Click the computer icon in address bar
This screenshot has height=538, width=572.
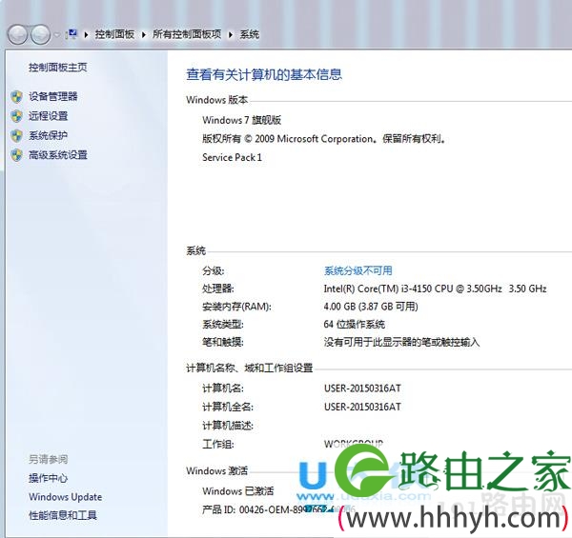tap(71, 34)
